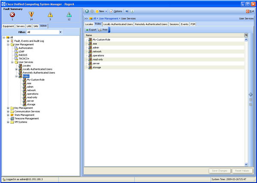Click the critical faults red X icon
Viewport: 257px width, 183px height.
coord(12,15)
